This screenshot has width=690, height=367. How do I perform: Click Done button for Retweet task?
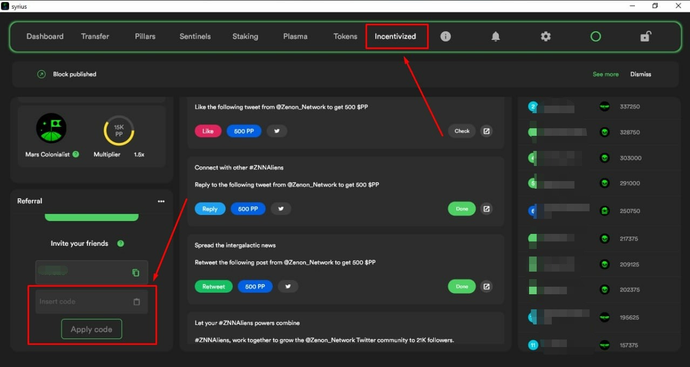[462, 286]
